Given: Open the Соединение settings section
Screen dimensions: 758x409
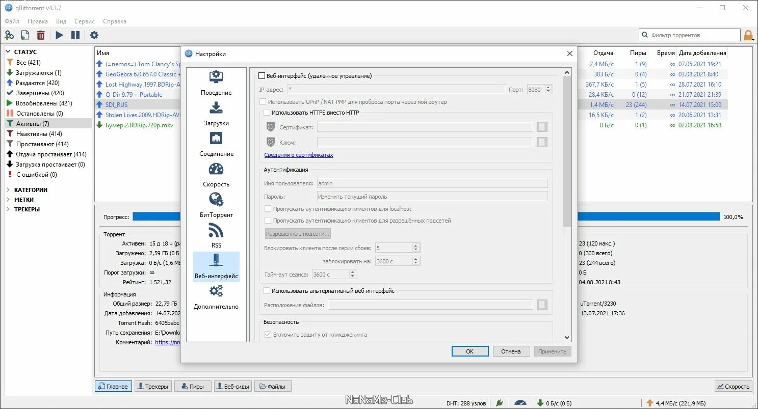Looking at the screenshot, I should pyautogui.click(x=216, y=144).
